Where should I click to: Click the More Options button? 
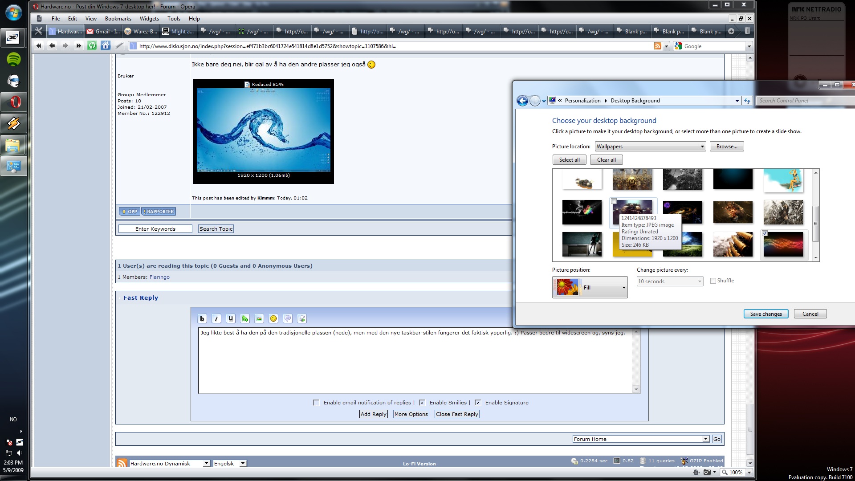411,414
